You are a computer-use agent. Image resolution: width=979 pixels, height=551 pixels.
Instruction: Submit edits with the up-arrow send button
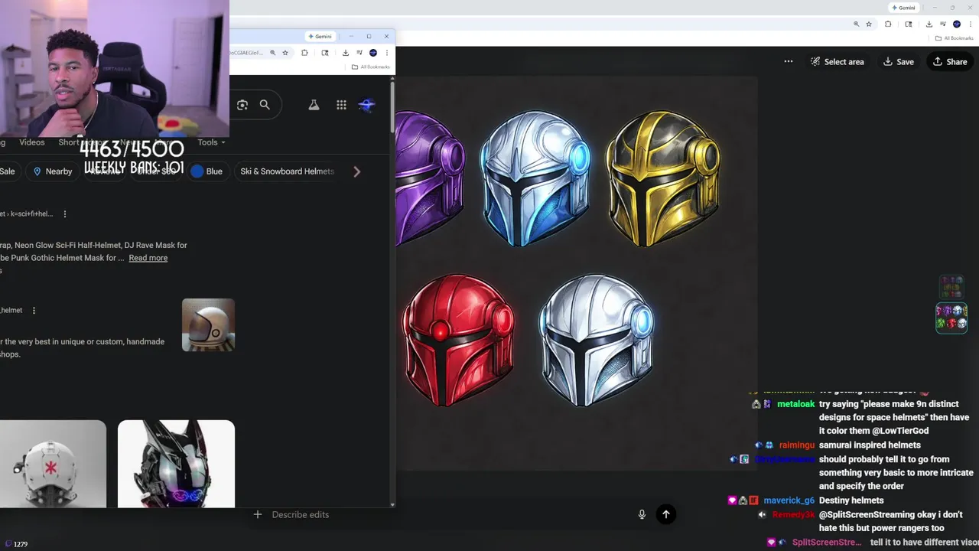coord(666,514)
